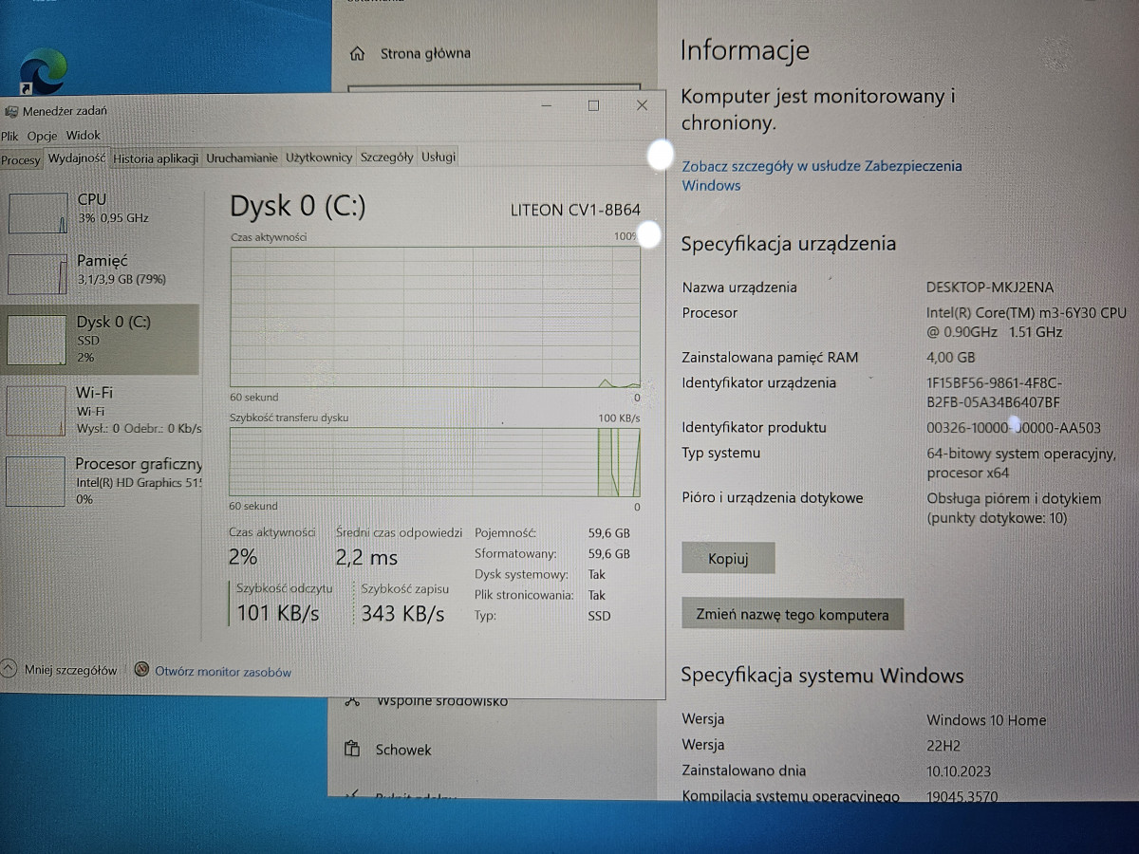The height and width of the screenshot is (854, 1139).
Task: Go to the Historia aplikacji tab
Action: [x=156, y=158]
